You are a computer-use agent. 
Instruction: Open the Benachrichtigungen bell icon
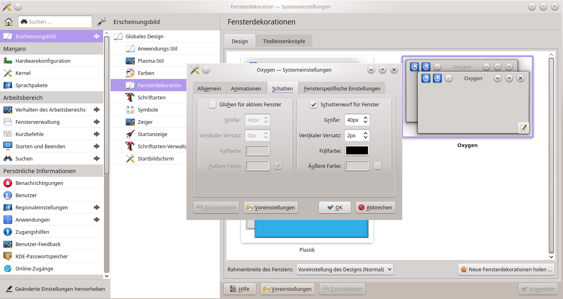coord(8,183)
